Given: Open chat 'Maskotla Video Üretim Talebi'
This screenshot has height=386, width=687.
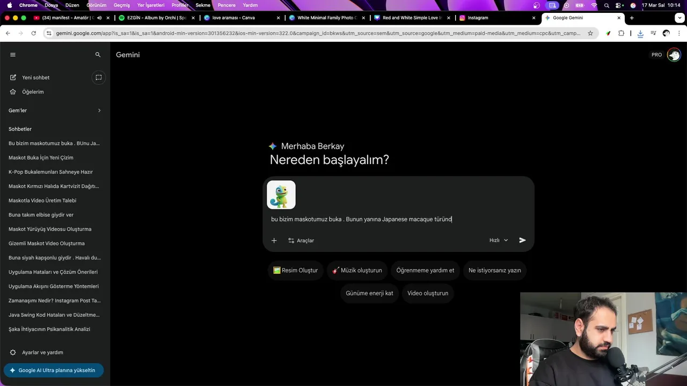Looking at the screenshot, I should pyautogui.click(x=42, y=201).
